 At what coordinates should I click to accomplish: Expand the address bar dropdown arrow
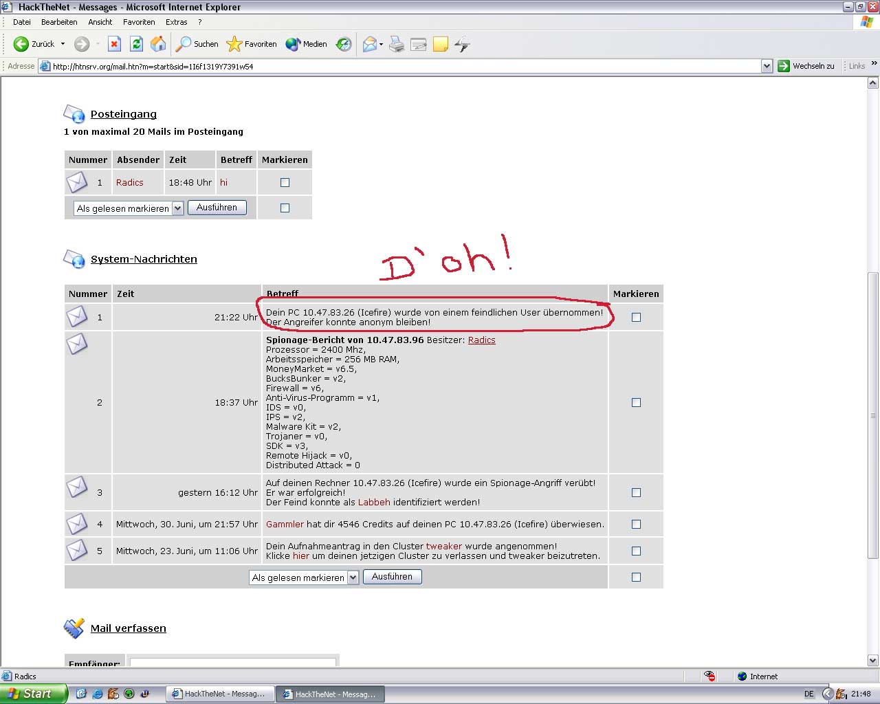pyautogui.click(x=767, y=66)
